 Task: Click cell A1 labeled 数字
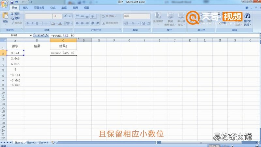(x=15, y=46)
